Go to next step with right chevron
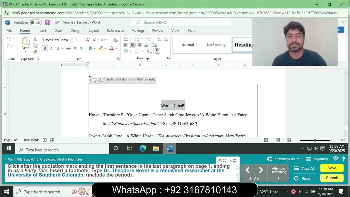This screenshot has width=350, height=197. coord(261,170)
